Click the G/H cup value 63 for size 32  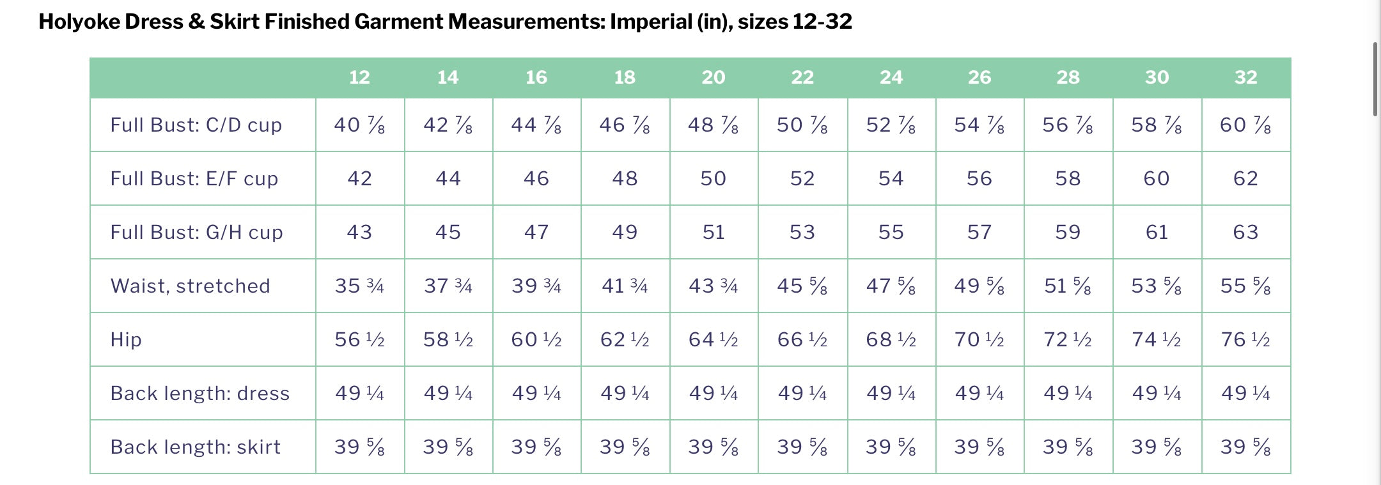point(1245,233)
